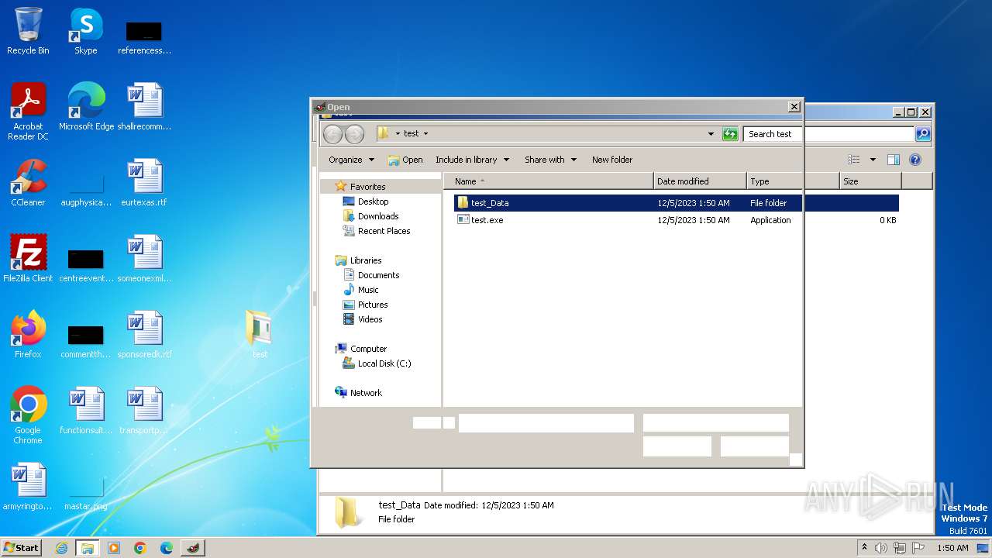The image size is (992, 558).
Task: Open Videos library
Action: pos(370,319)
